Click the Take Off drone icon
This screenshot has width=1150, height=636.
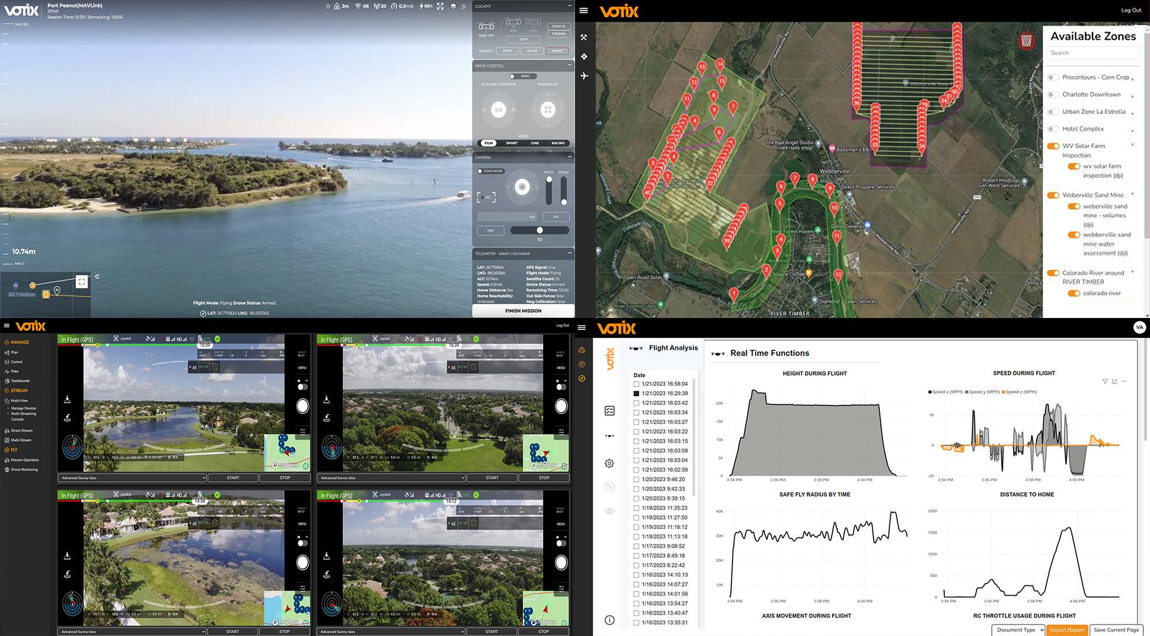pyautogui.click(x=486, y=27)
